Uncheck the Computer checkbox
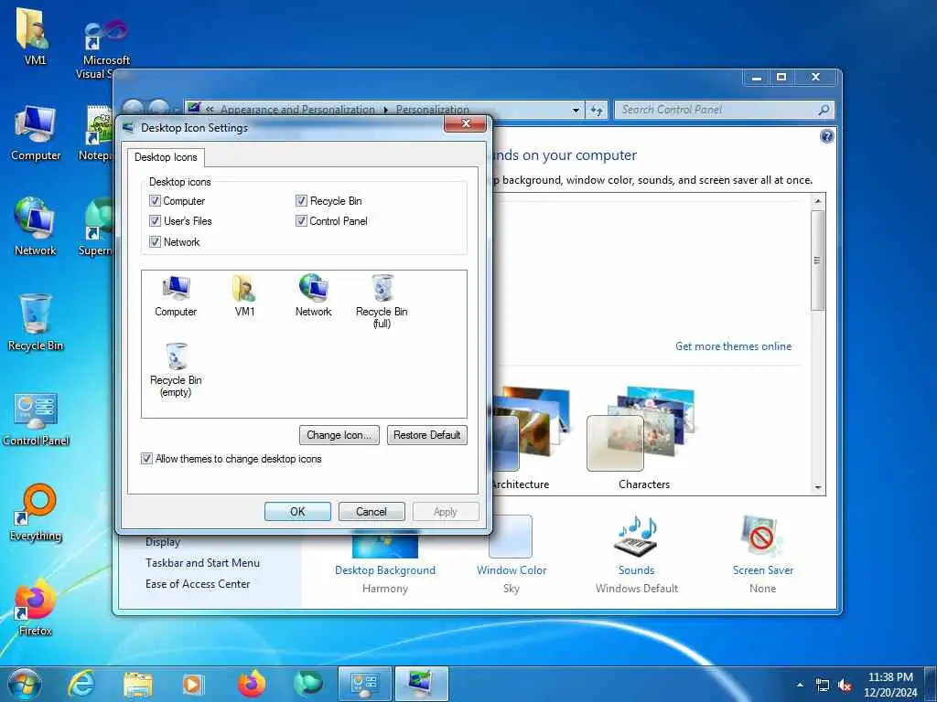Viewport: 937px width, 702px height. (155, 201)
